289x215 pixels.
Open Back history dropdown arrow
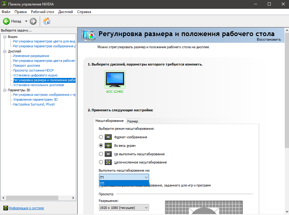pos(26,21)
